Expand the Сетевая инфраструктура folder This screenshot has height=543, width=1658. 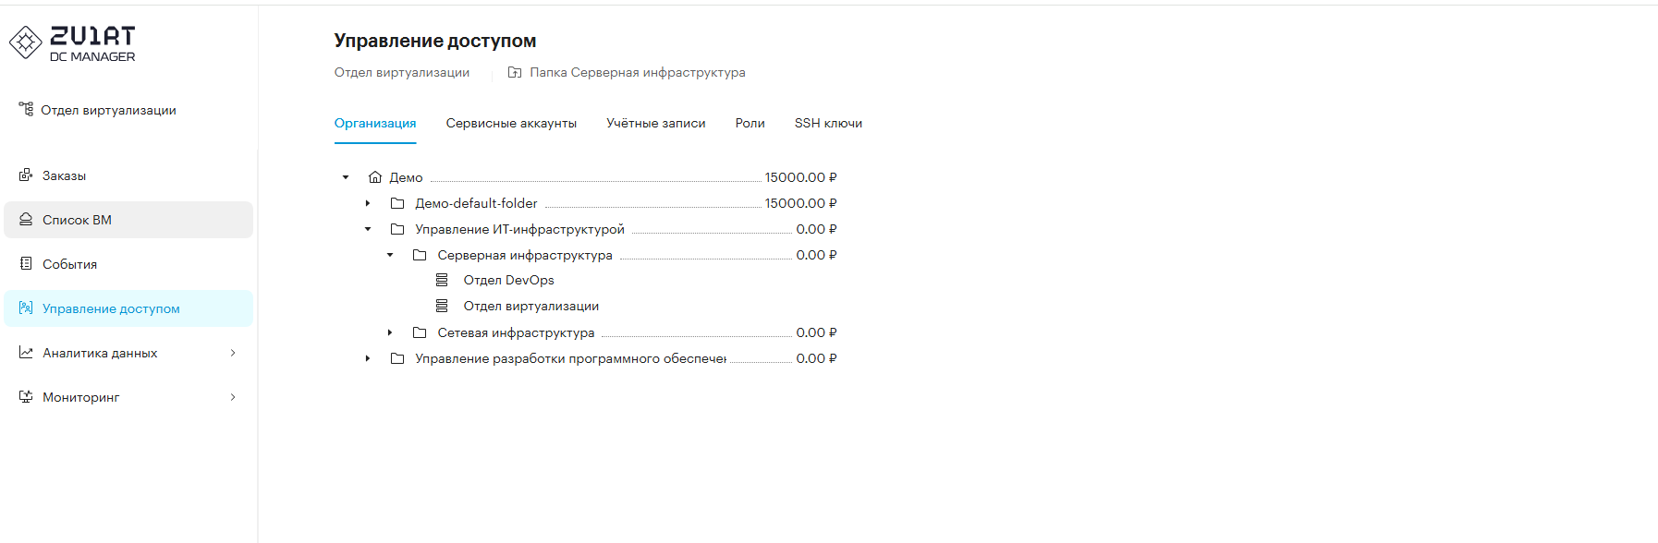[x=390, y=332]
